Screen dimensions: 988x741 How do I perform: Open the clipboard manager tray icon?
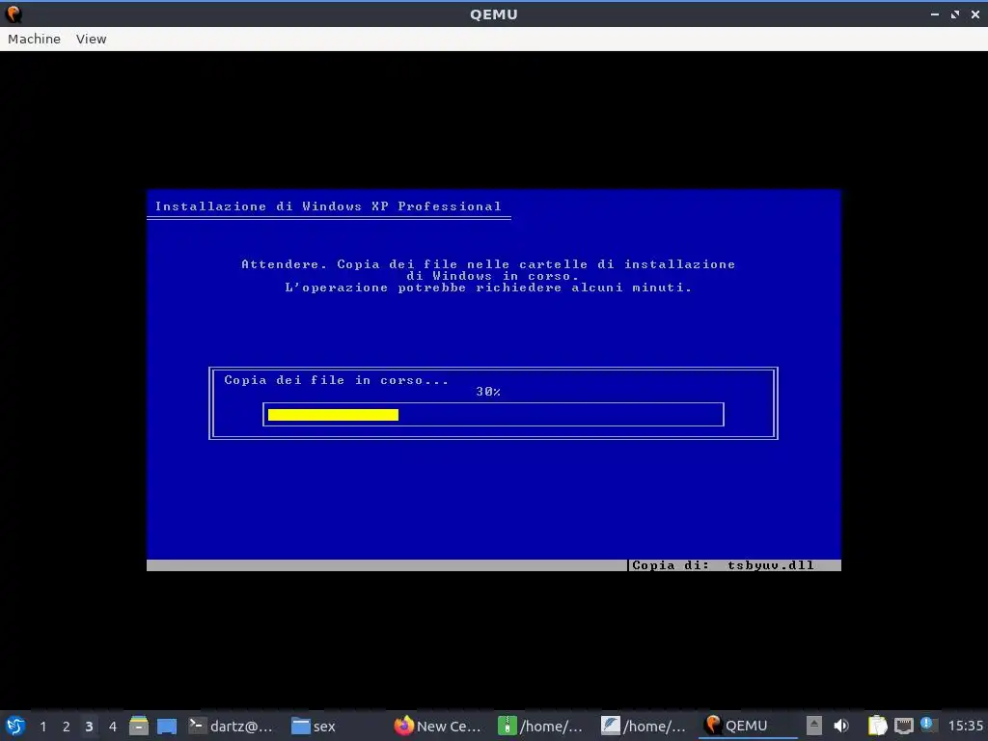[877, 726]
